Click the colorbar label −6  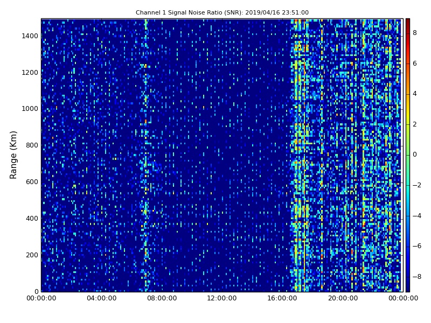417,246
